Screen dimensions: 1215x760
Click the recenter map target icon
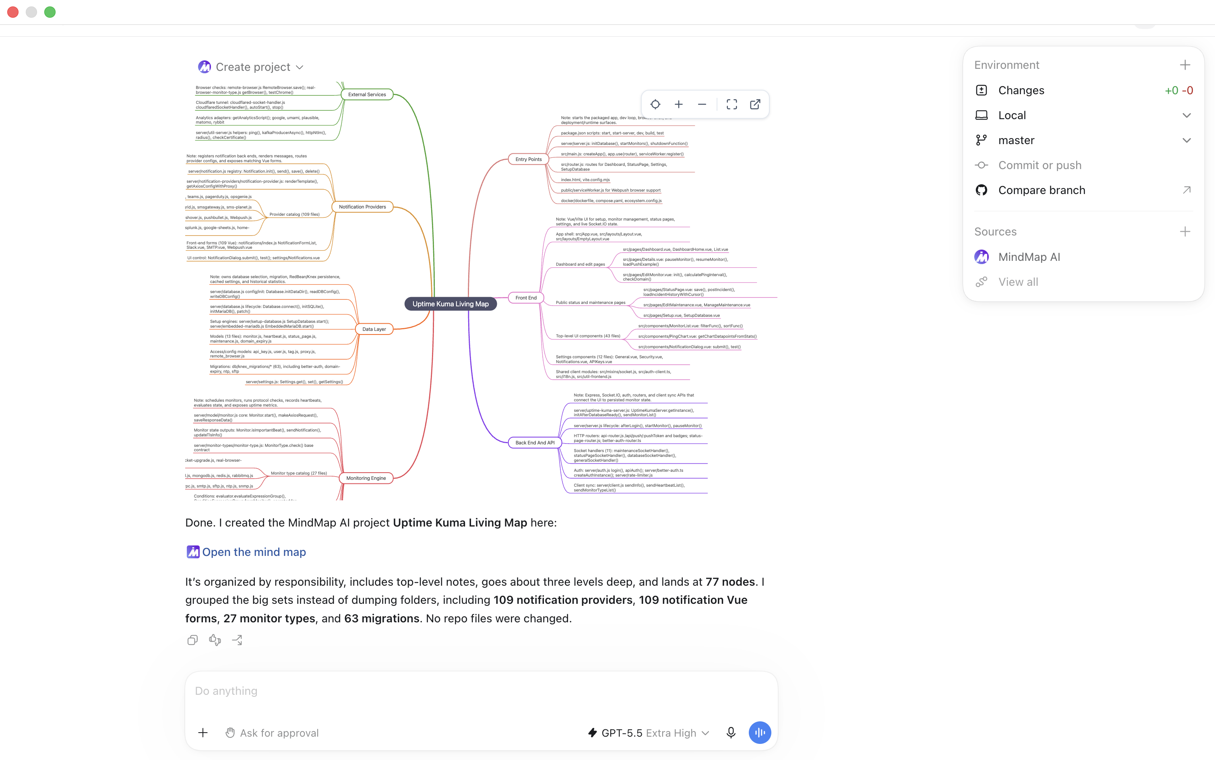pyautogui.click(x=655, y=105)
